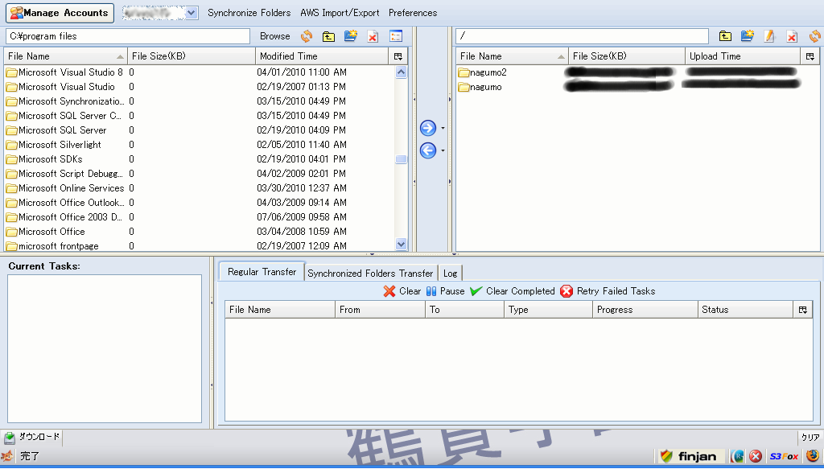The height and width of the screenshot is (469, 824).
Task: Click the blue R icon in status bar
Action: point(738,456)
